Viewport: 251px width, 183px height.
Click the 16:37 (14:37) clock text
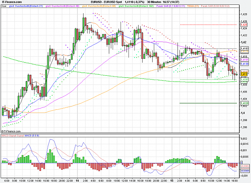(171, 2)
